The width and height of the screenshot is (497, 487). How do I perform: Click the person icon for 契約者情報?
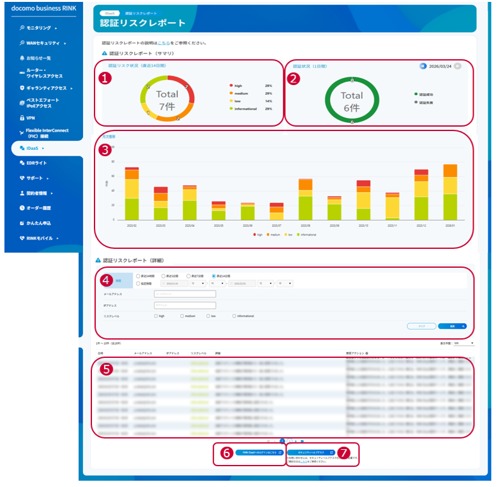click(x=22, y=193)
